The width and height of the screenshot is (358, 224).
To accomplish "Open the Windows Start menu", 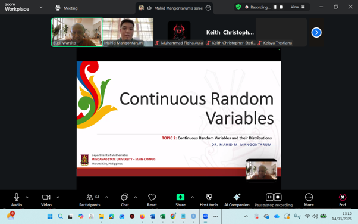I will tap(50, 216).
